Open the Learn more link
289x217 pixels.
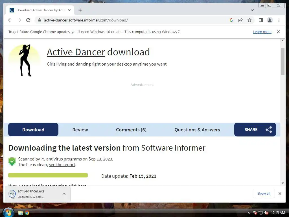pyautogui.click(x=262, y=32)
